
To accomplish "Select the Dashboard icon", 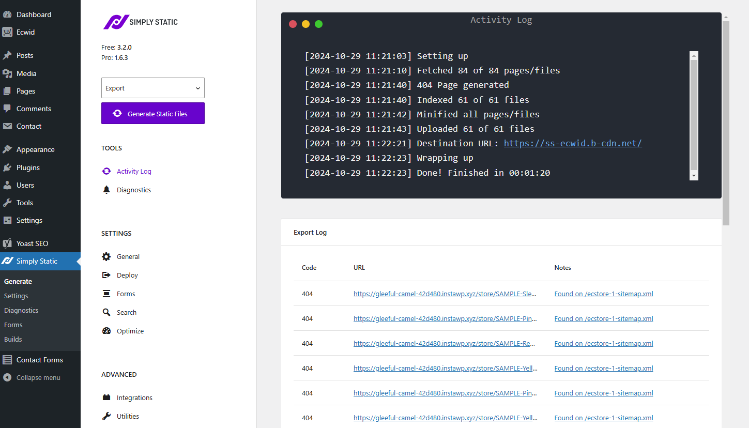I will (x=7, y=14).
